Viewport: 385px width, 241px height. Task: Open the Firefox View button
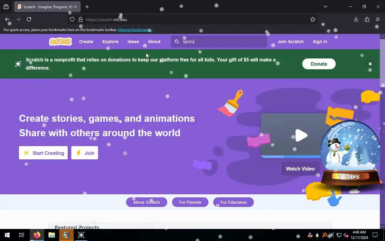(x=6, y=7)
